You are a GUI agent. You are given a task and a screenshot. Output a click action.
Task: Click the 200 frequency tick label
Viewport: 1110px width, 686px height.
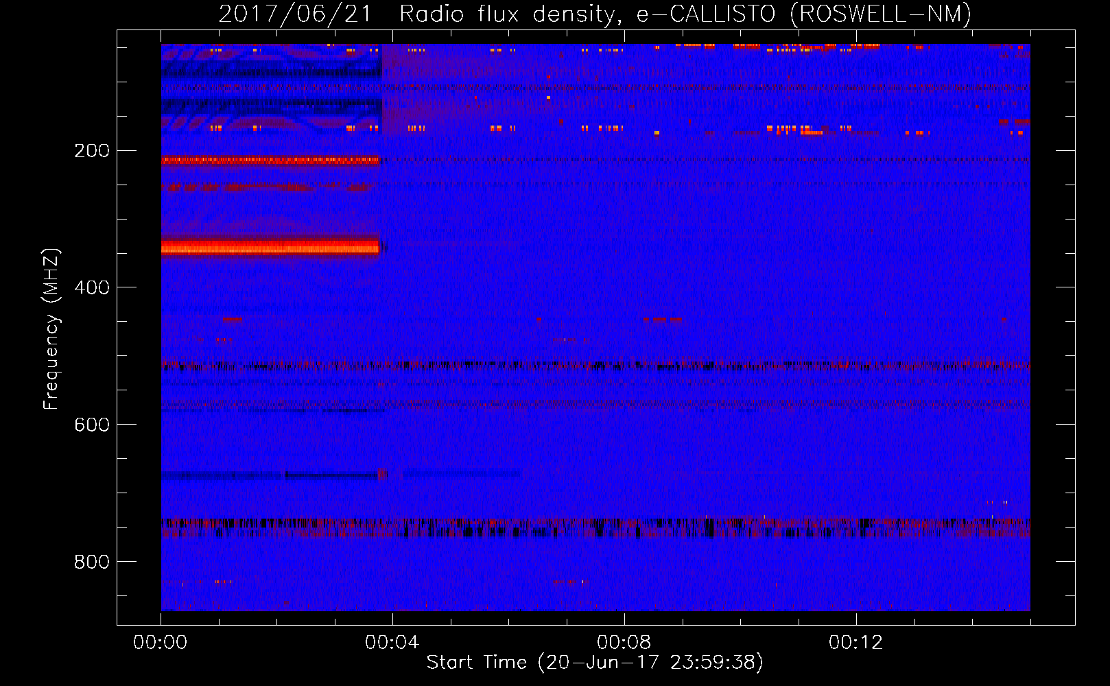coord(92,150)
